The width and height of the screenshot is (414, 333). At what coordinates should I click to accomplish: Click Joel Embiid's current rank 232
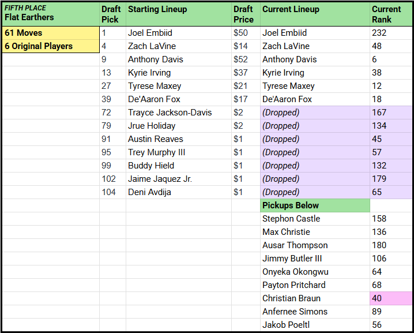tap(391, 33)
